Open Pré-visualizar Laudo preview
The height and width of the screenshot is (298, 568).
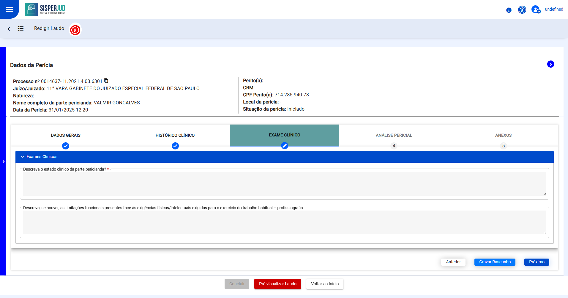(278, 284)
